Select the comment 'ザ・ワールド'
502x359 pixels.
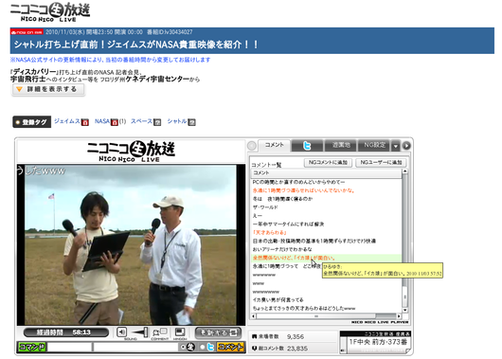click(265, 207)
